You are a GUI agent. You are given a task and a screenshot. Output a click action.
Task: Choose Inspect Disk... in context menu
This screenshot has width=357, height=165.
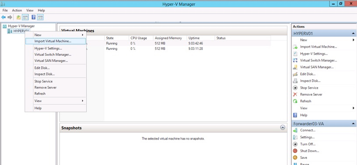[56, 74]
